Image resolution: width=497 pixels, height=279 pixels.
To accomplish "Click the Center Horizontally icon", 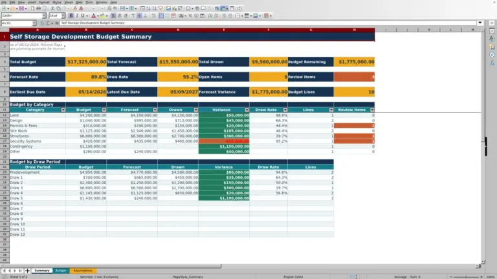I will pos(120,15).
